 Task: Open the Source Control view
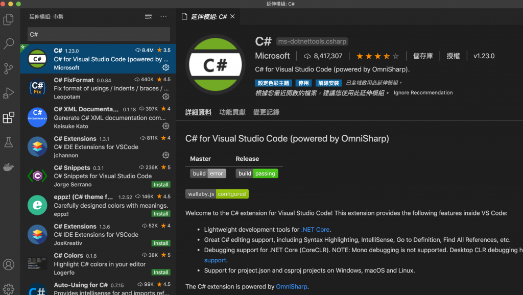pos(8,68)
